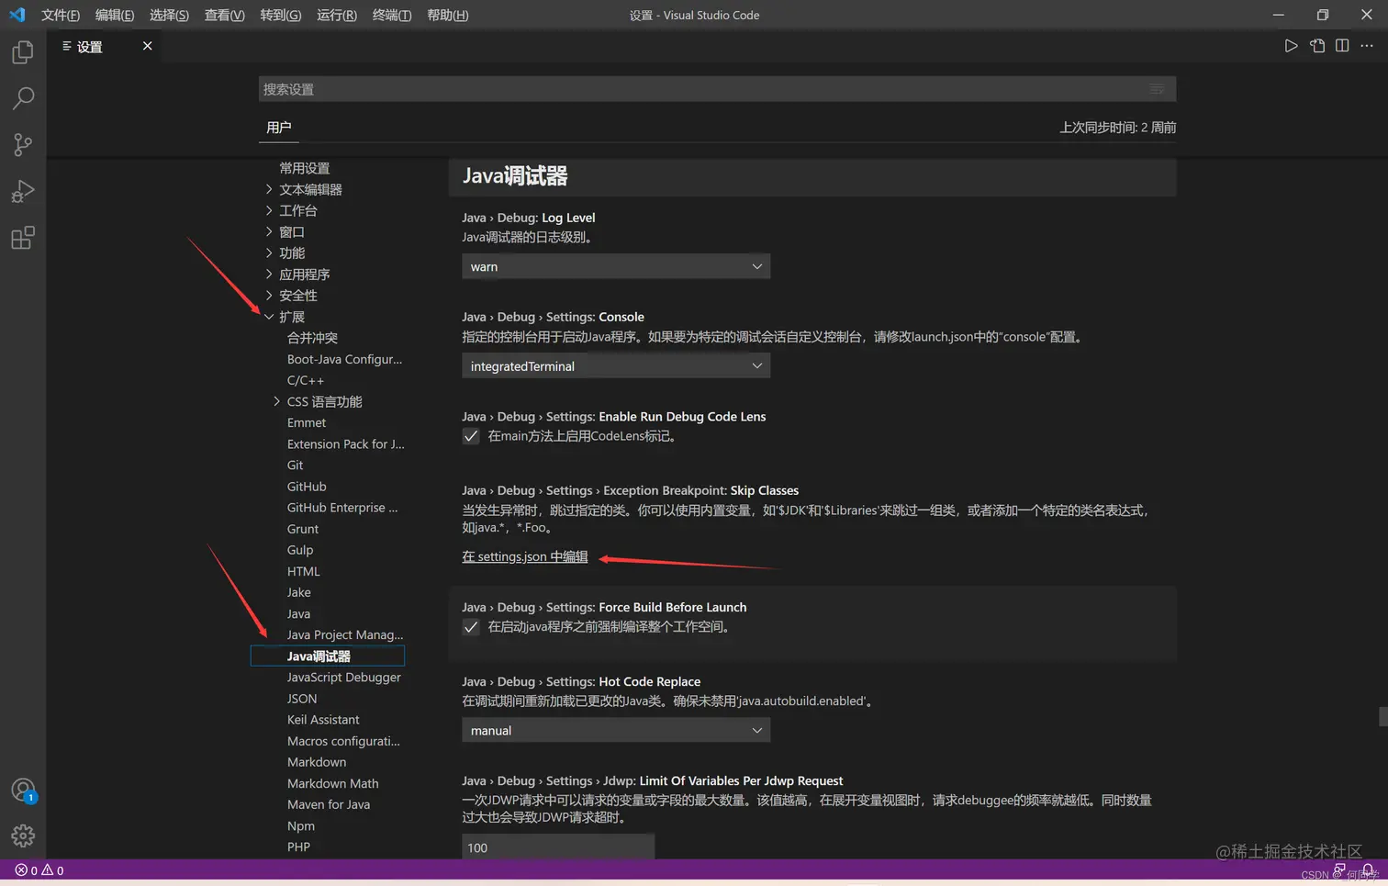Select HTML extension settings

coord(303,570)
